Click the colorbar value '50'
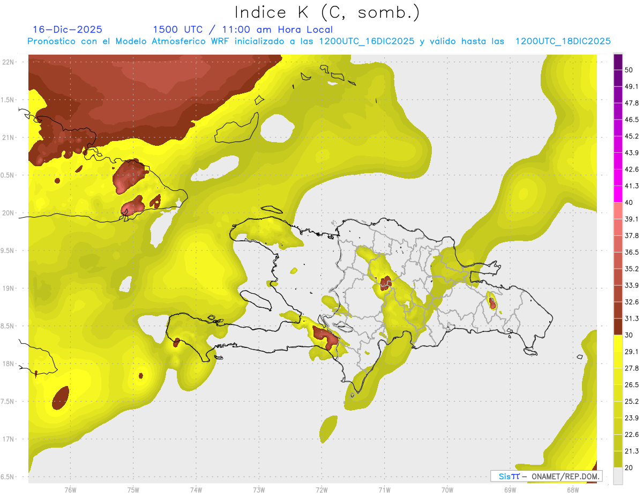 tap(629, 70)
